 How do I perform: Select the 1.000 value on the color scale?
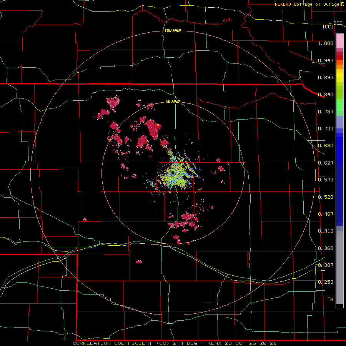point(326,43)
